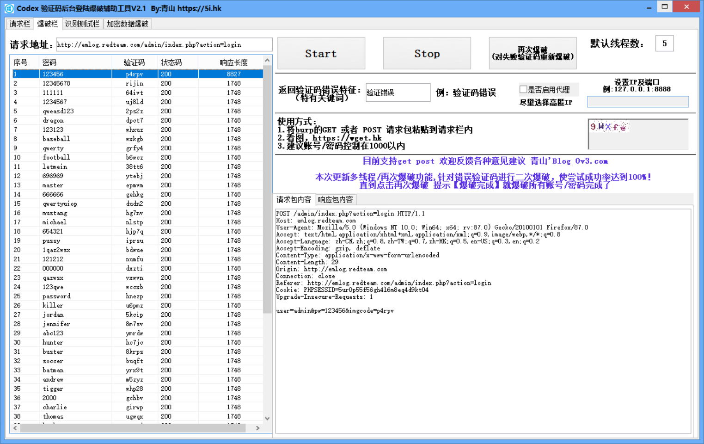Select row with password 123qwe
This screenshot has height=444, width=704.
click(137, 287)
